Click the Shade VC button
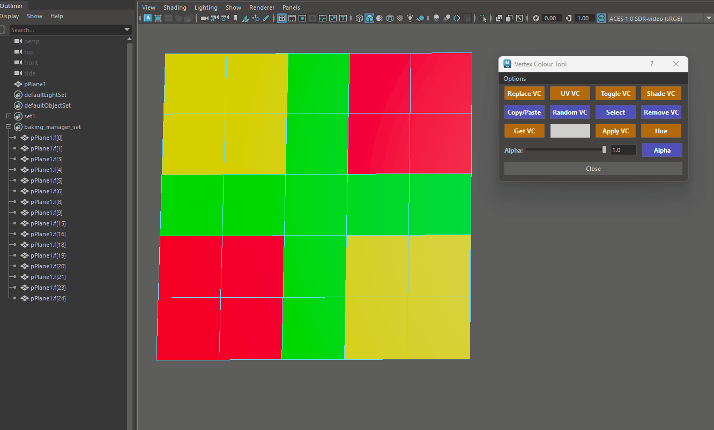 [x=661, y=94]
